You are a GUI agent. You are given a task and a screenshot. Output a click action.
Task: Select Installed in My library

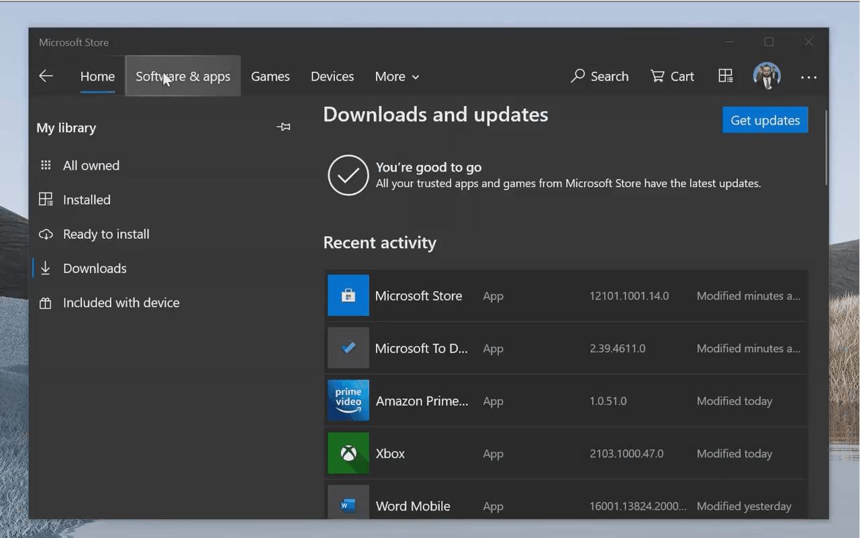point(87,199)
